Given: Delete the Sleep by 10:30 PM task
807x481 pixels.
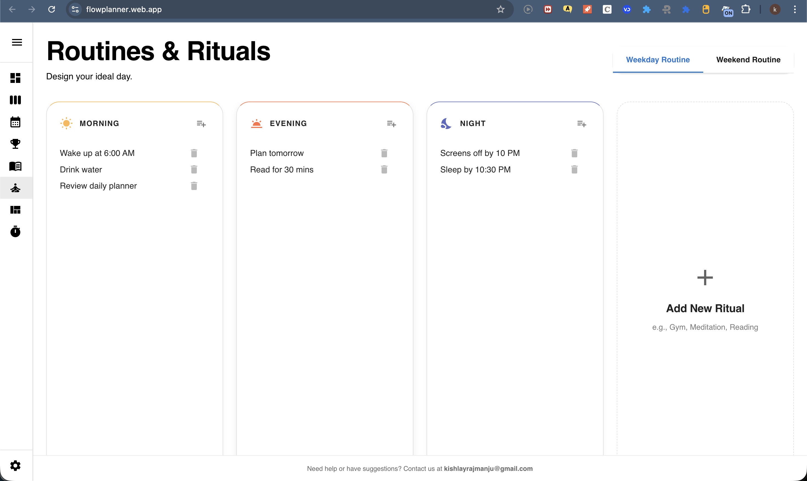Looking at the screenshot, I should click(x=574, y=169).
